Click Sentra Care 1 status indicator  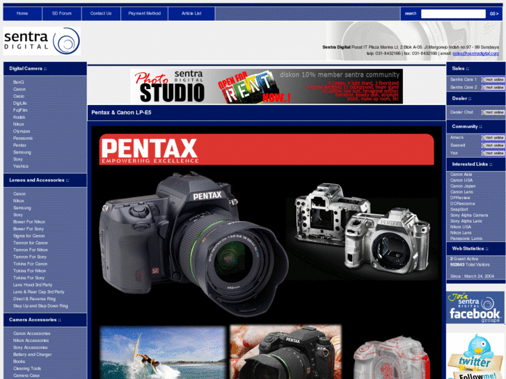493,80
